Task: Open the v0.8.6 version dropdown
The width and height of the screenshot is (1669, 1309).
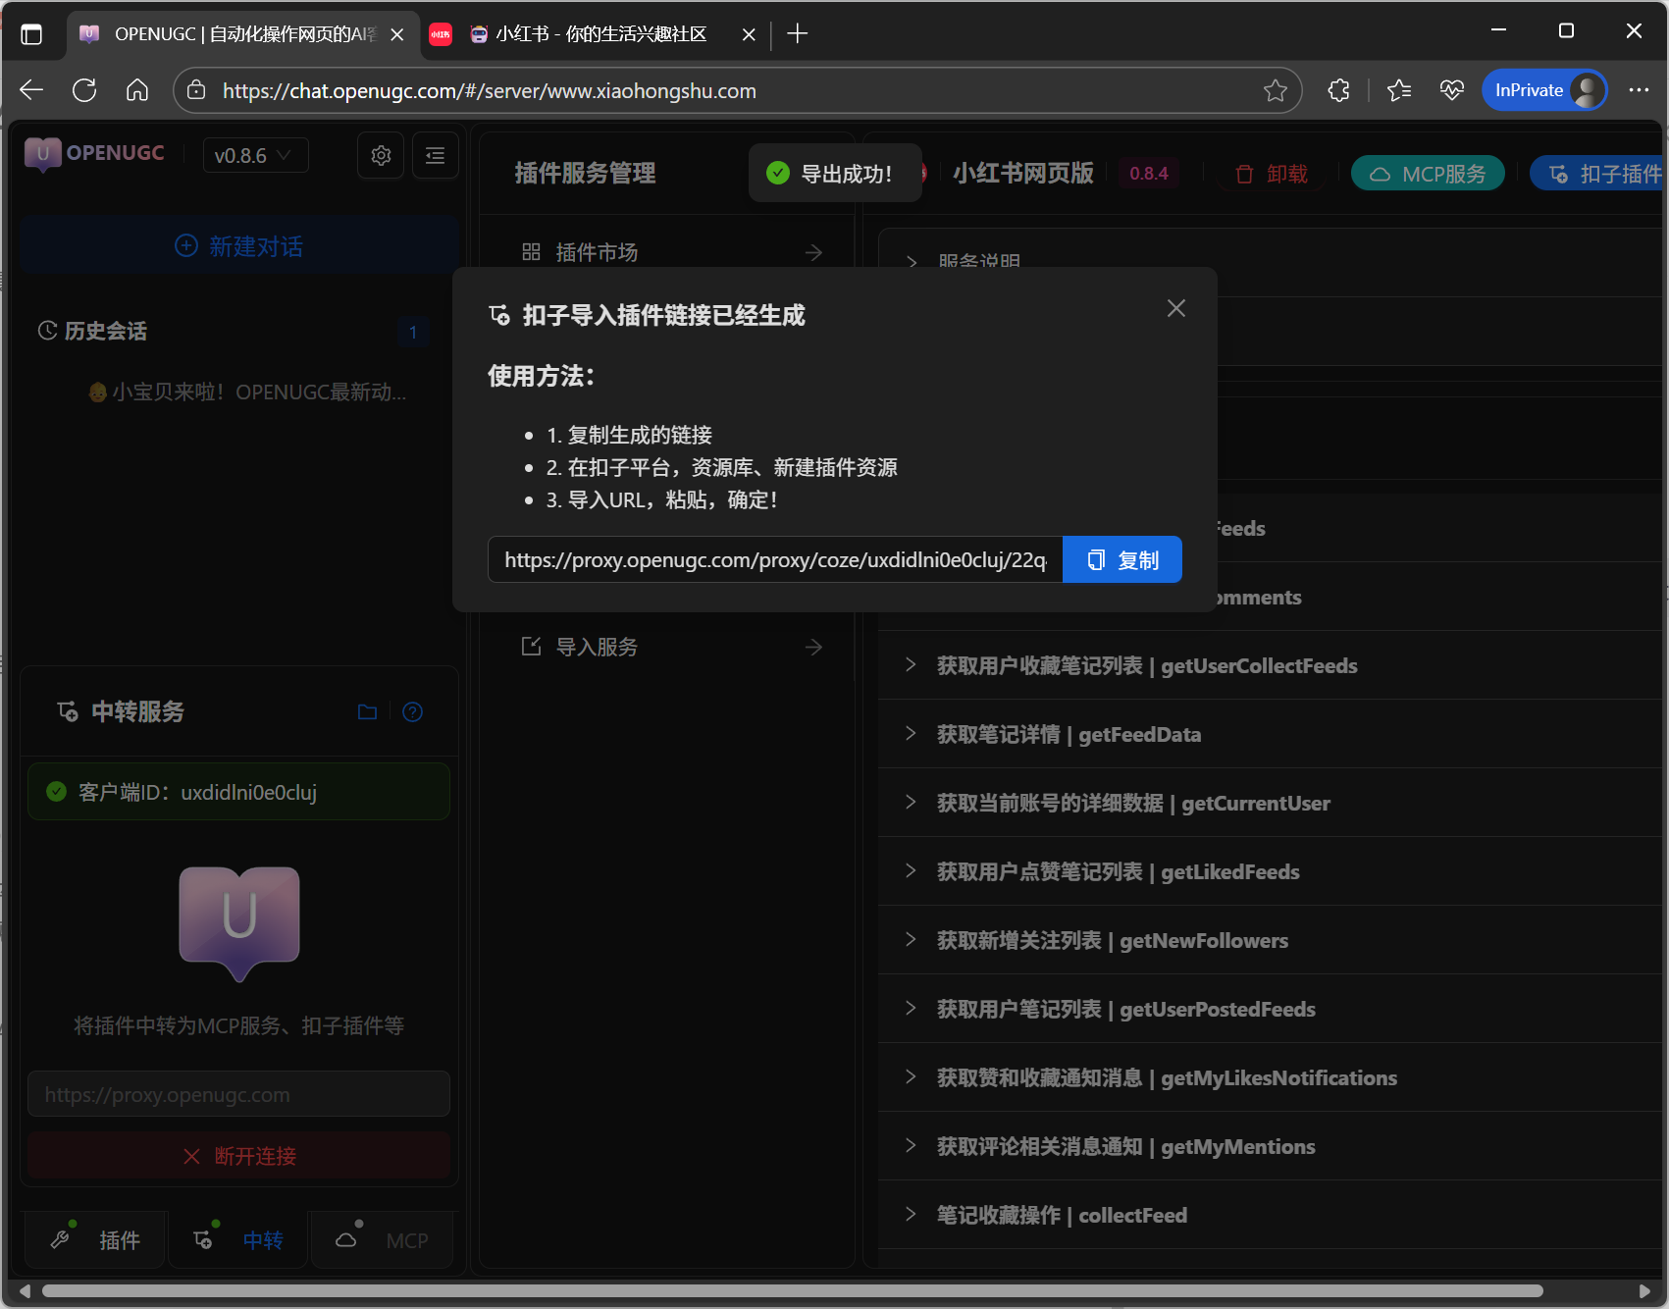Action: (x=255, y=155)
